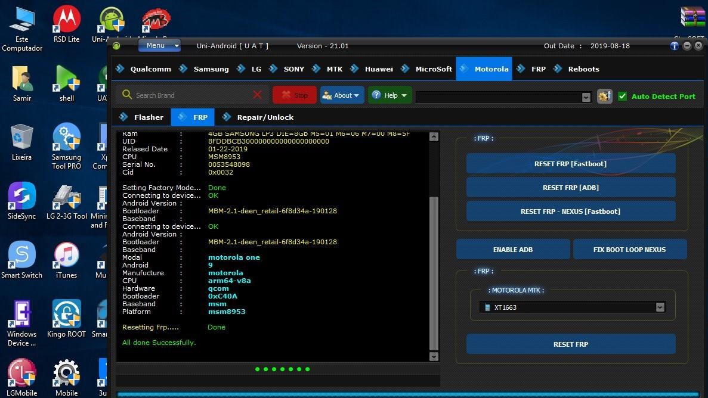Switch to the LG tab

pos(251,69)
